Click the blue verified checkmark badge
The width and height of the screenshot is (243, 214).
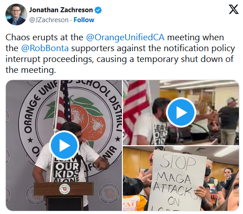point(98,10)
